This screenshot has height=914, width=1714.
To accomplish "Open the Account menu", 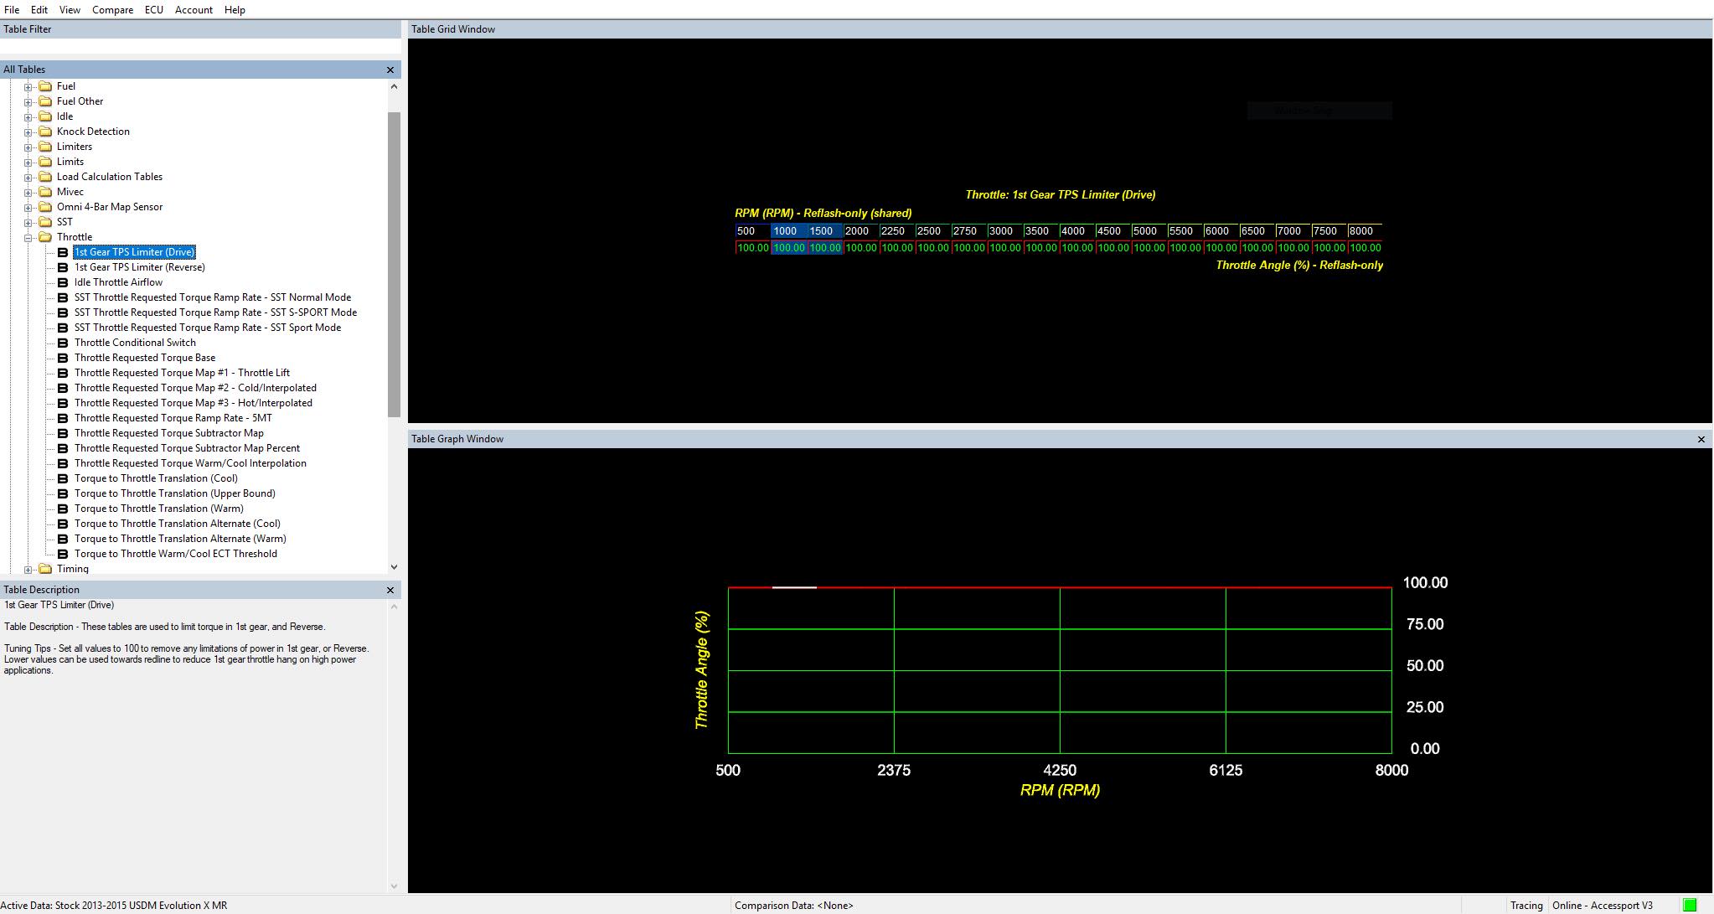I will coord(194,9).
